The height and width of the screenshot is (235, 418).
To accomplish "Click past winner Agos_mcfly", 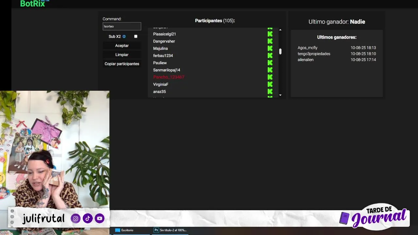I will coord(307,48).
